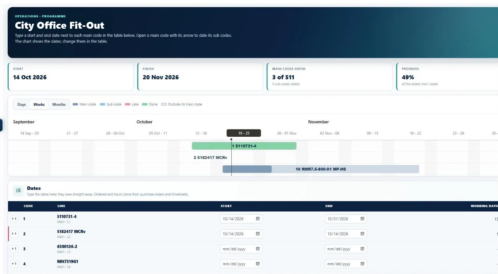
Task: Click the 6300126-2 line name
Action: pyautogui.click(x=67, y=246)
